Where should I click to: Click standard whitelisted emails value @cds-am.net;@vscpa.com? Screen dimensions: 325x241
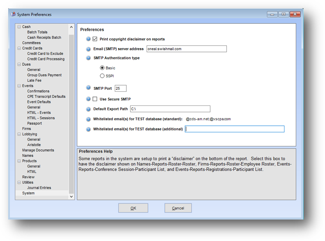click(x=208, y=119)
